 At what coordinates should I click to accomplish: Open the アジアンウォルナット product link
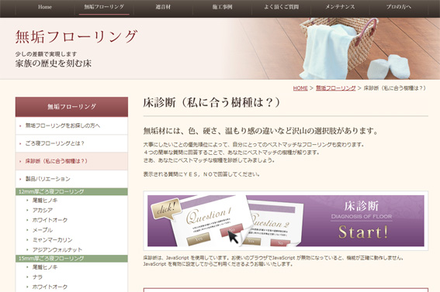57,249
